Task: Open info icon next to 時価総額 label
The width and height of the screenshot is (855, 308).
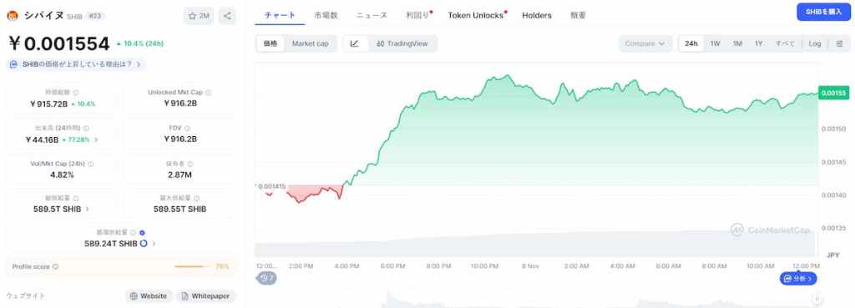Action: point(76,93)
